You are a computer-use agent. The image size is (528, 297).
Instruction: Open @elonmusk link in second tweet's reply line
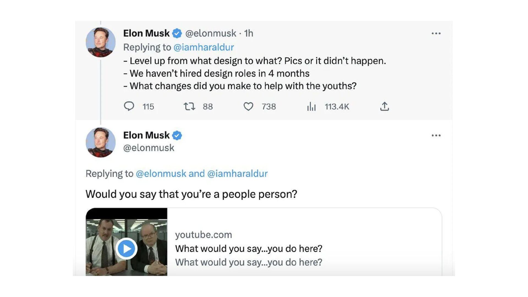pos(161,174)
